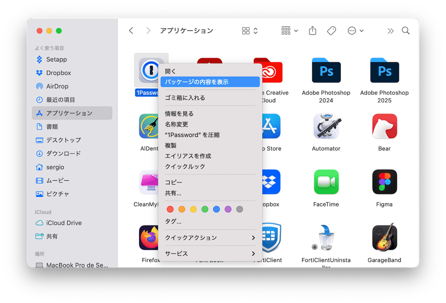Click the search magnifier icon
Image resolution: width=446 pixels, height=303 pixels.
pos(405,31)
